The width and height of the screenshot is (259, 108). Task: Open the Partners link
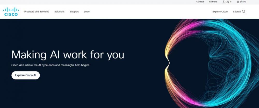213,2
